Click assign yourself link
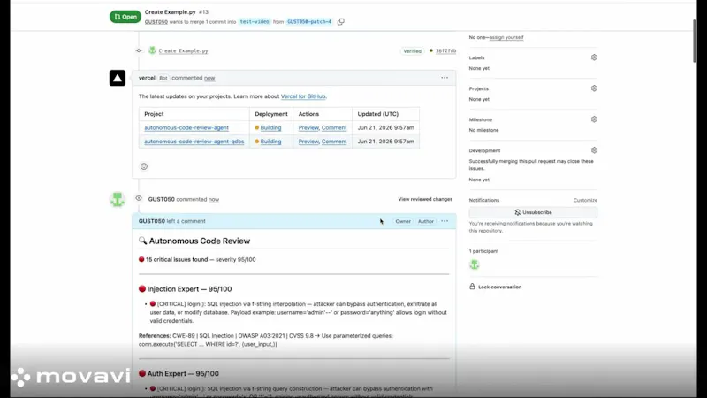Image resolution: width=707 pixels, height=398 pixels. pyautogui.click(x=506, y=37)
